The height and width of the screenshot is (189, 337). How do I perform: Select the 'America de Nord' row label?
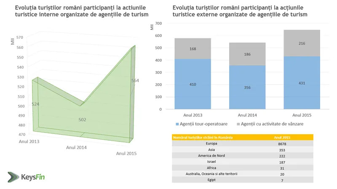(x=211, y=156)
